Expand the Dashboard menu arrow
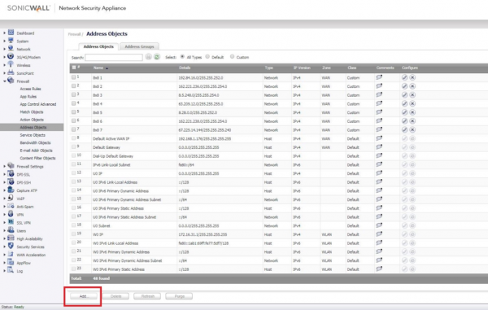Screen dimensions: 488x310 point(4,33)
